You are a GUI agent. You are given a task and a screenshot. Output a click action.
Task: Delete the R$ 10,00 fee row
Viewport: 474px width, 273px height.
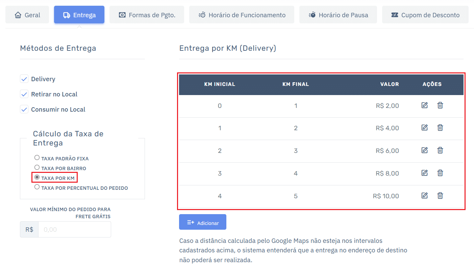[440, 196]
